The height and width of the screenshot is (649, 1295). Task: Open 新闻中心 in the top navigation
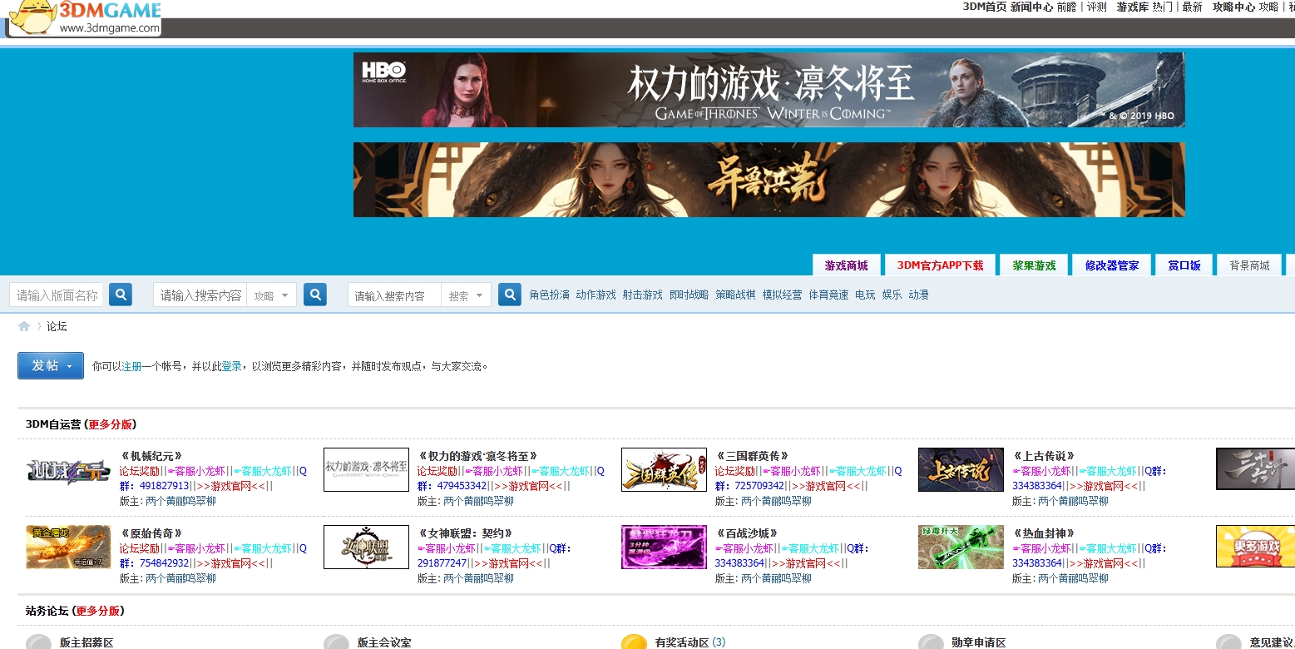(1031, 7)
